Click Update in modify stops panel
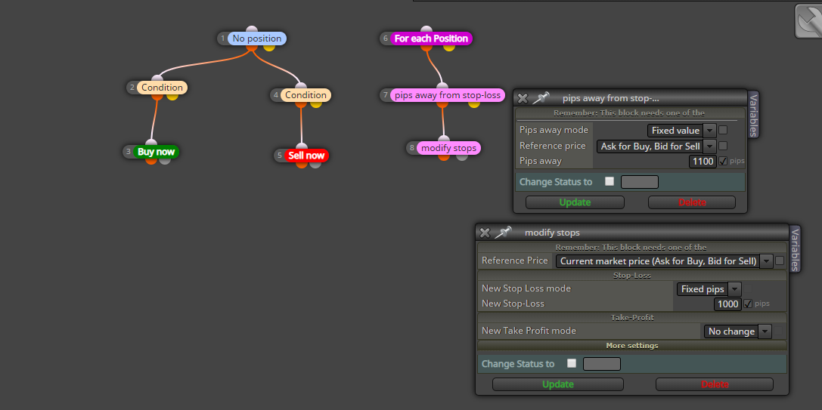Screen dimensions: 822x410 tap(558, 384)
